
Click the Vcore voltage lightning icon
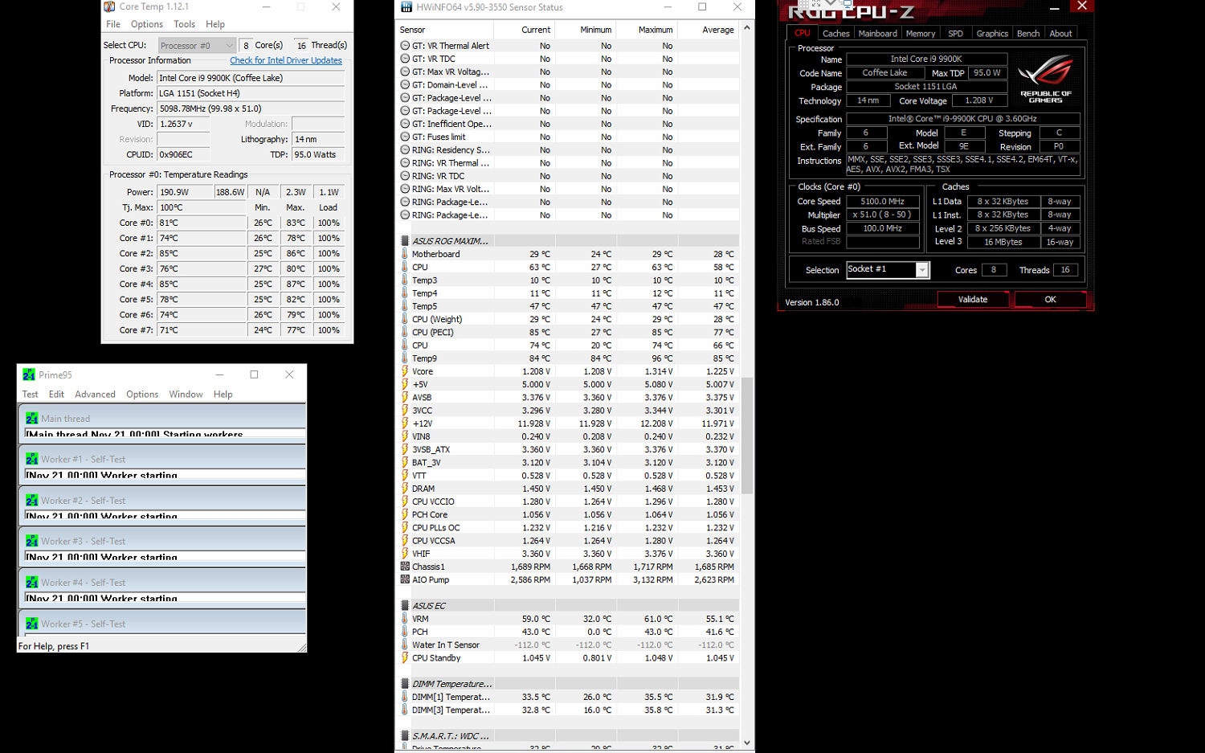click(x=405, y=371)
